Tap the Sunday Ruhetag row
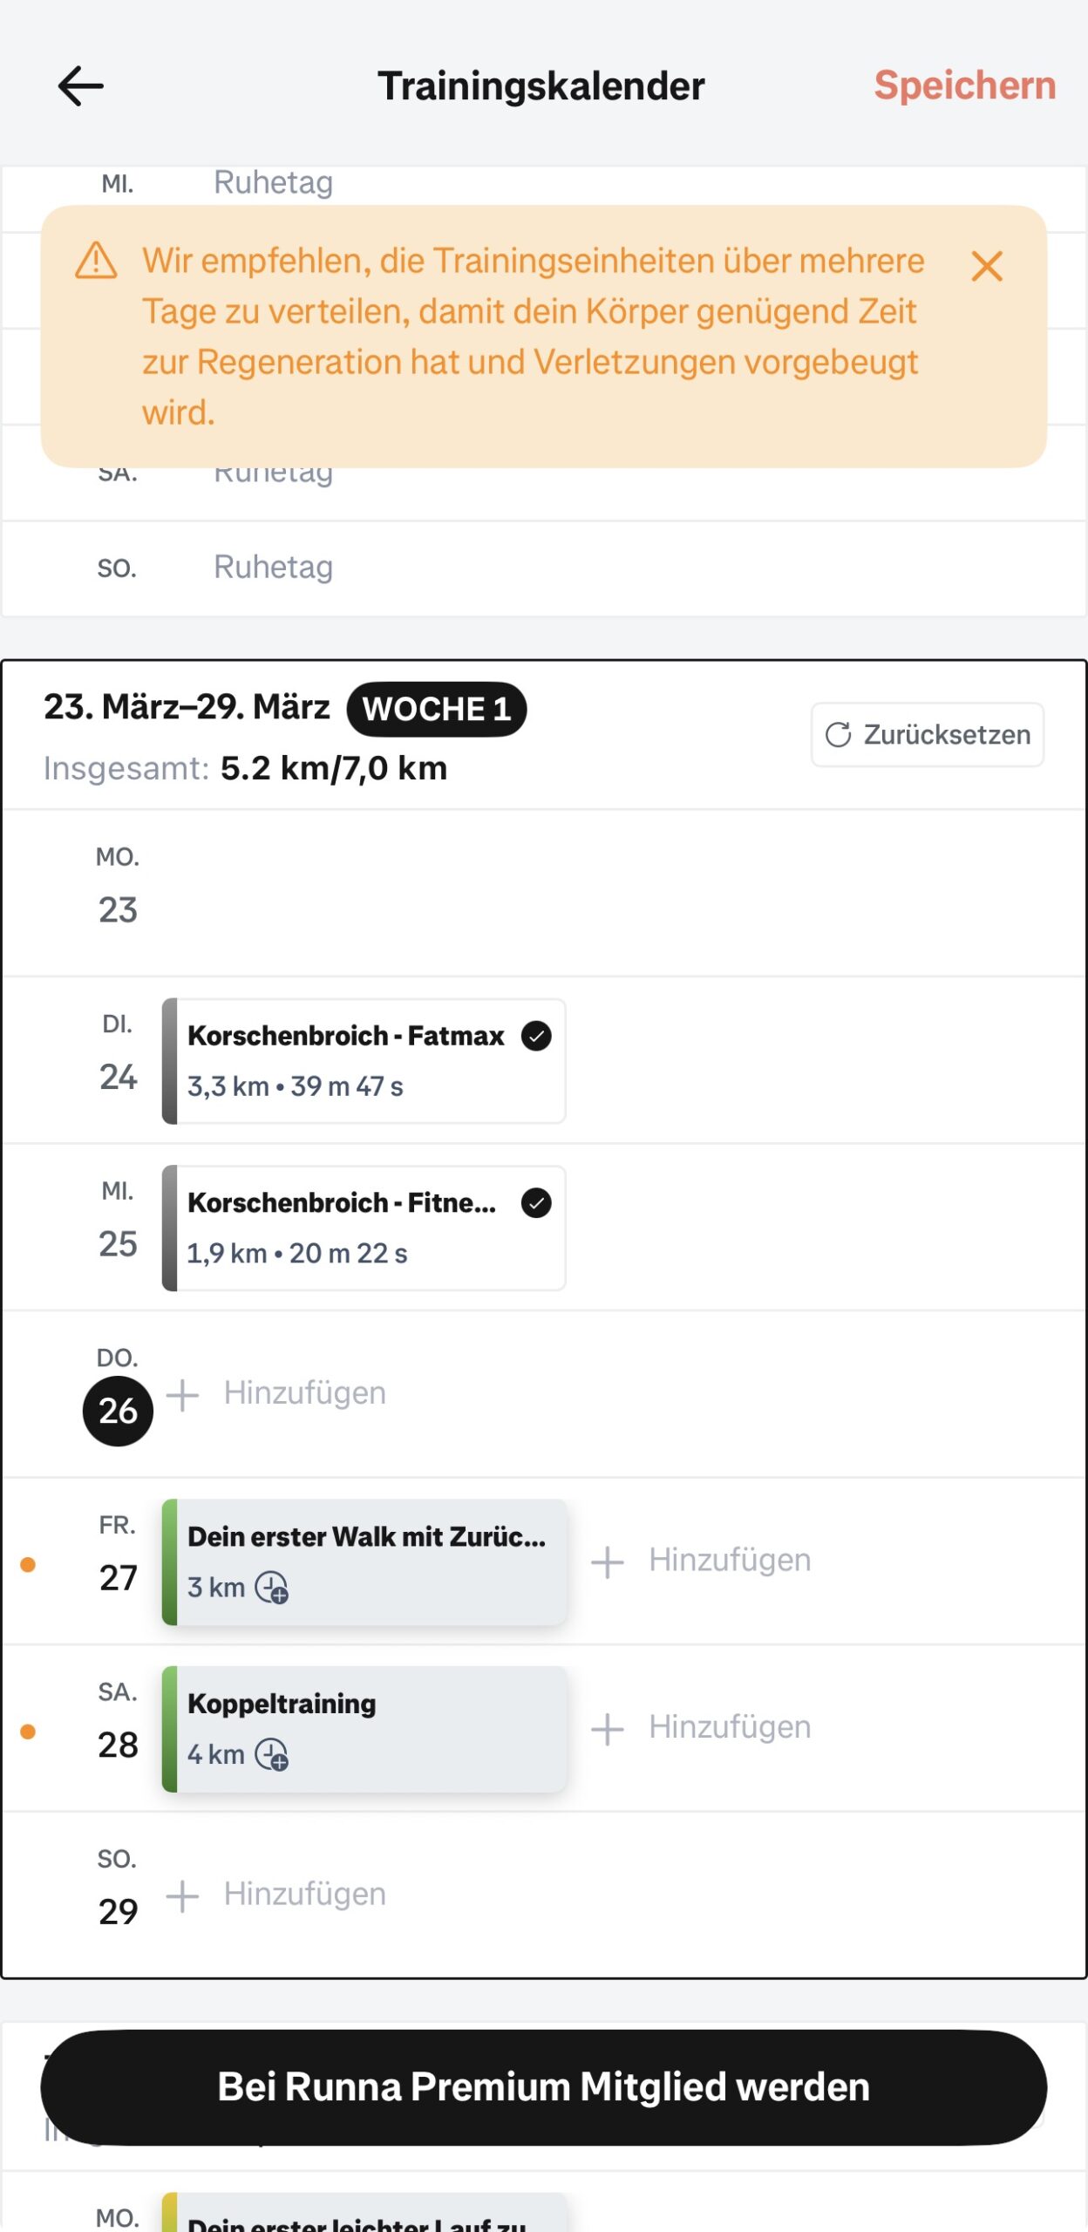 tap(543, 568)
